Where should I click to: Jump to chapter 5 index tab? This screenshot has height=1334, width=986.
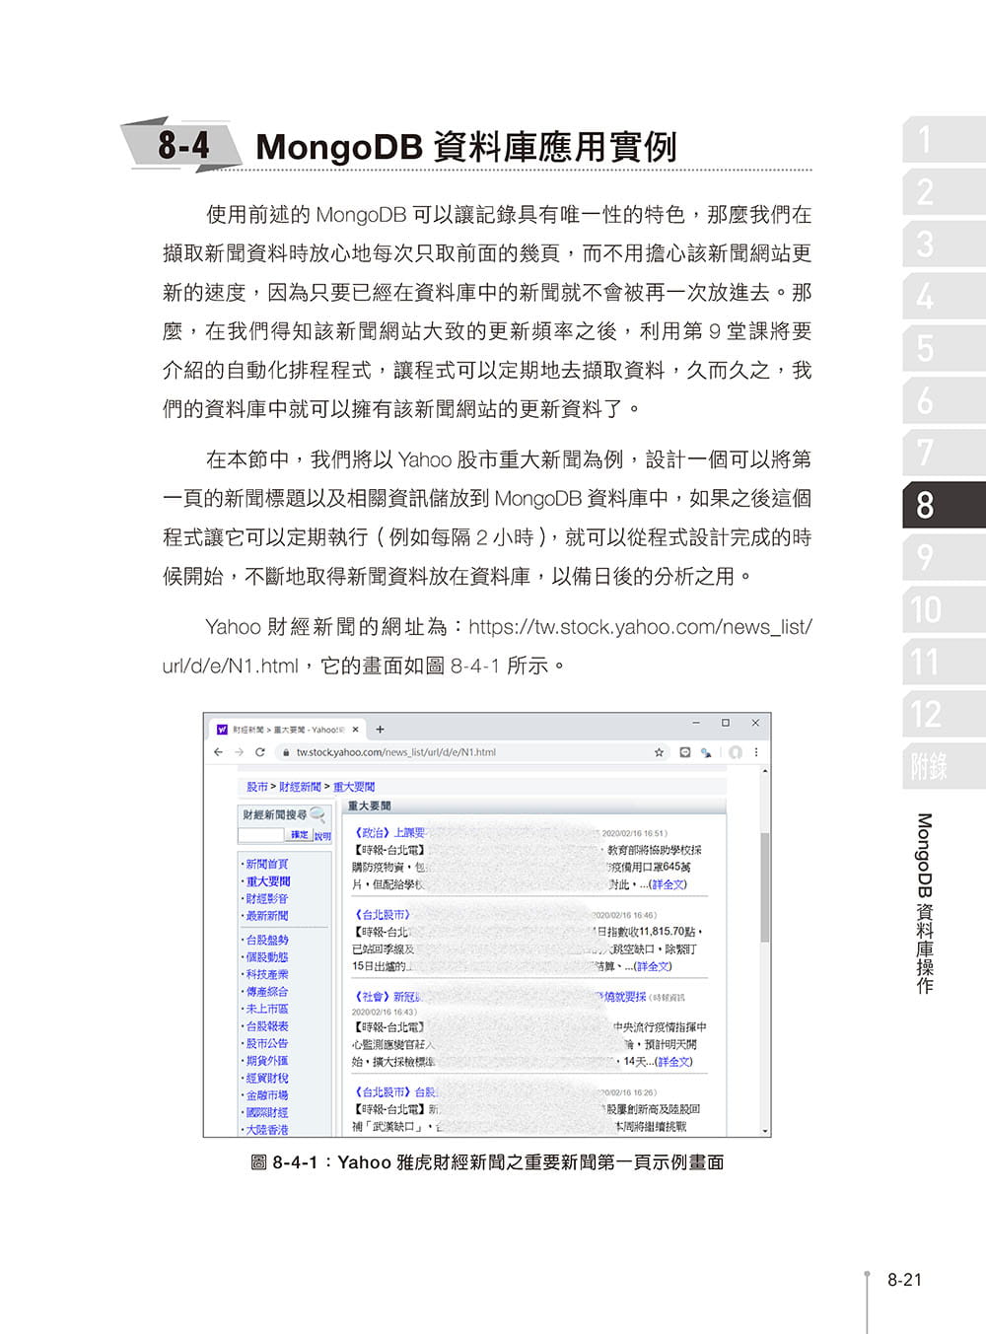click(x=944, y=348)
